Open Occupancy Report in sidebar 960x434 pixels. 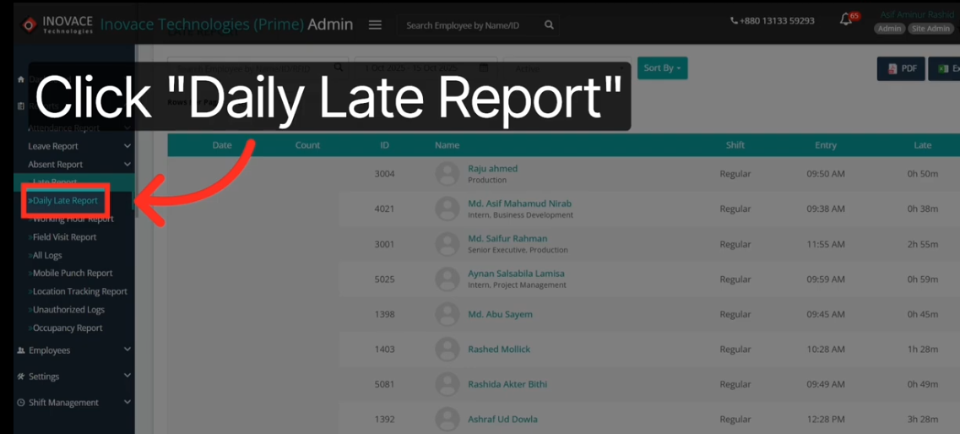tap(66, 328)
